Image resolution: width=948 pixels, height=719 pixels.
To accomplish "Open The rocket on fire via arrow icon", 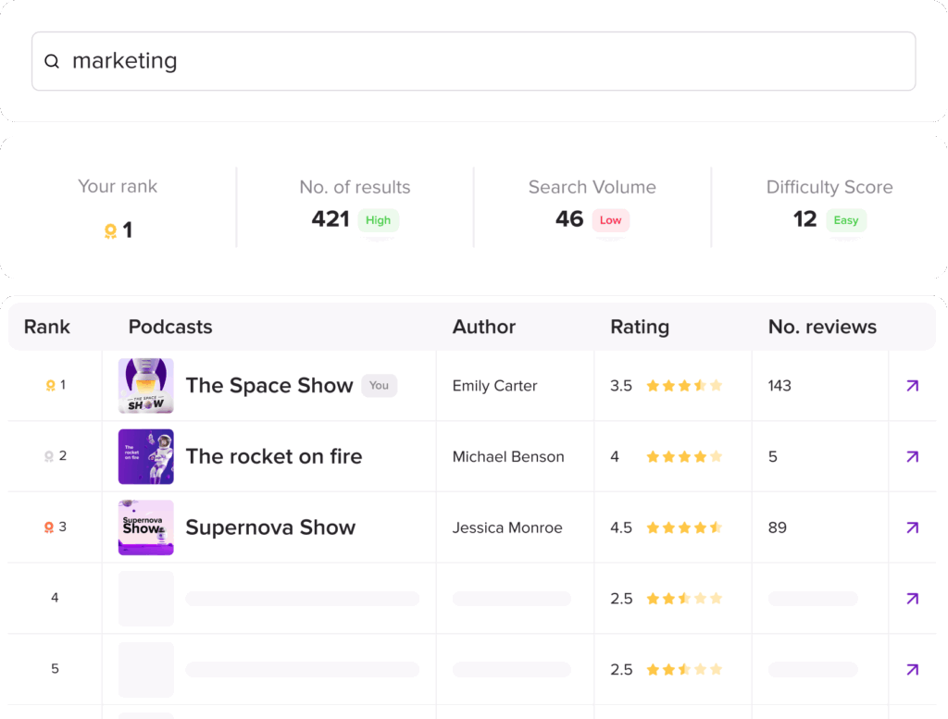I will click(912, 456).
